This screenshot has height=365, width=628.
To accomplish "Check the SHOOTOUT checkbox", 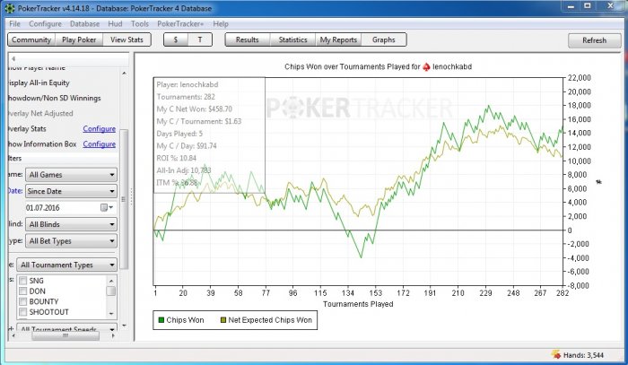I will coord(23,312).
